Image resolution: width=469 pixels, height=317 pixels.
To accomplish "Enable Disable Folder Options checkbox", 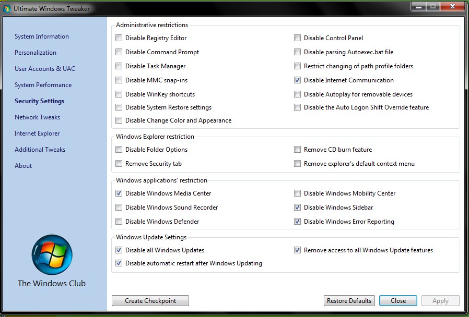I will coord(119,150).
